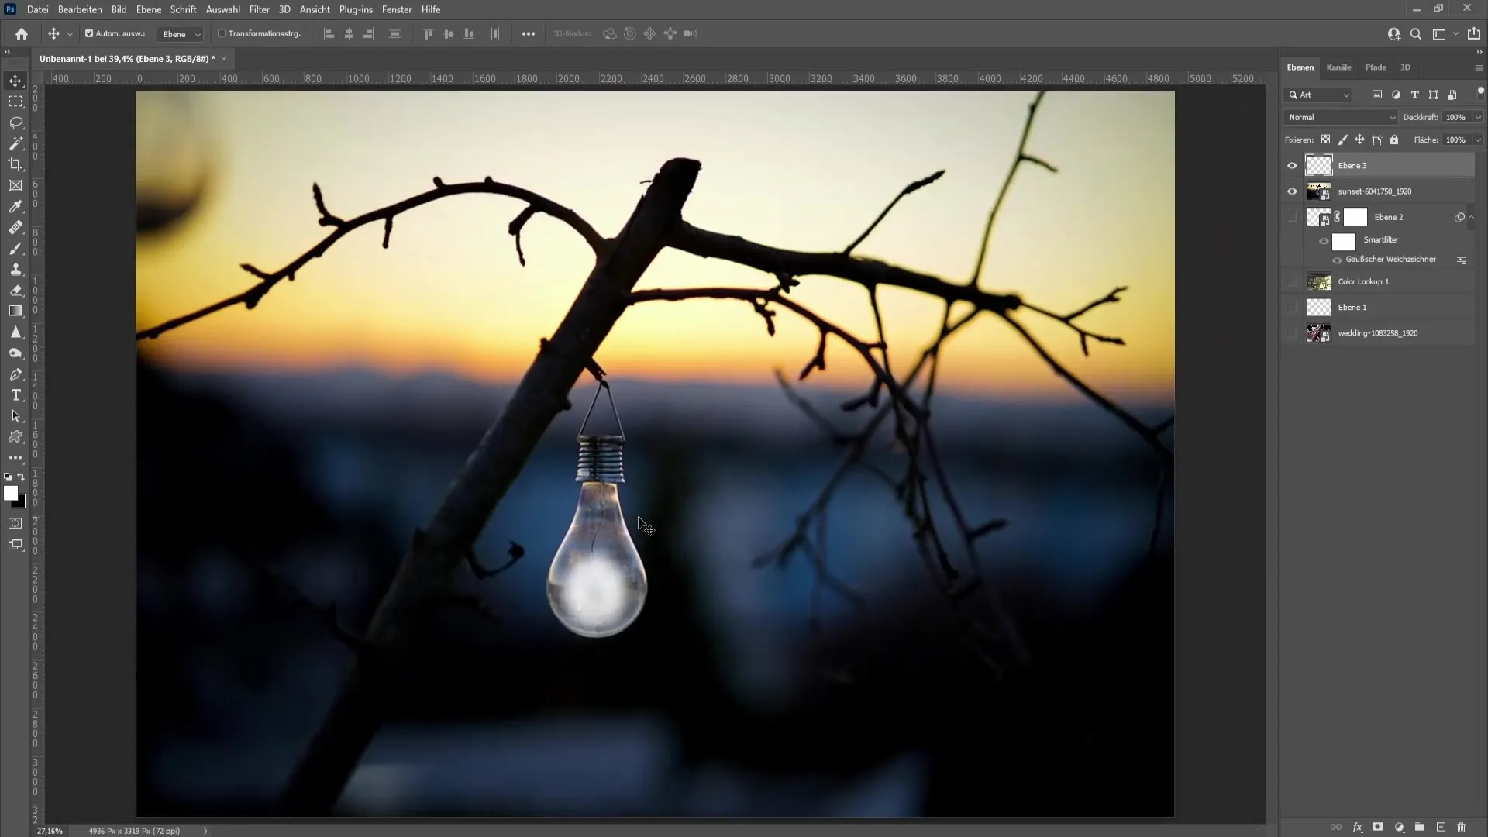The image size is (1488, 837).
Task: Toggle visibility of sunset-6041750_1920 layer
Action: (1293, 191)
